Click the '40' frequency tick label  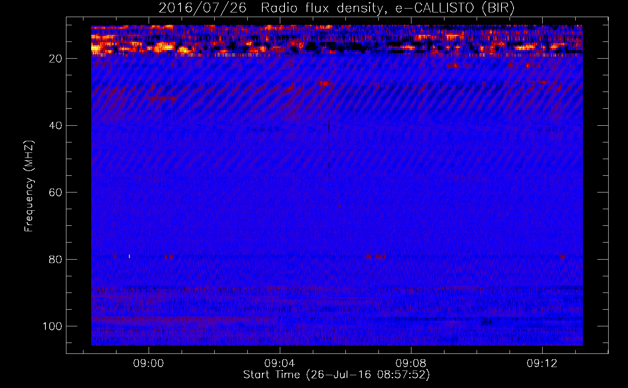point(56,126)
